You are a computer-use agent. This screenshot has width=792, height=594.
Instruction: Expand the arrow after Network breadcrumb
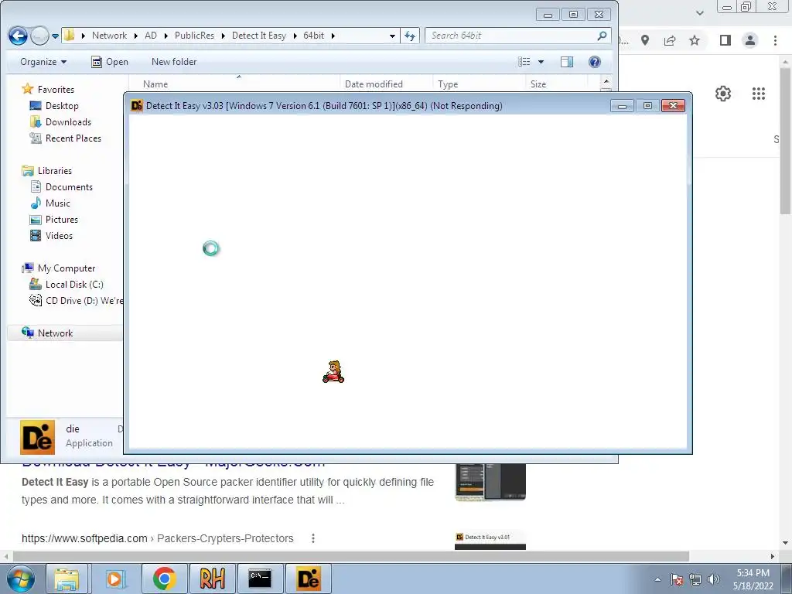[136, 36]
